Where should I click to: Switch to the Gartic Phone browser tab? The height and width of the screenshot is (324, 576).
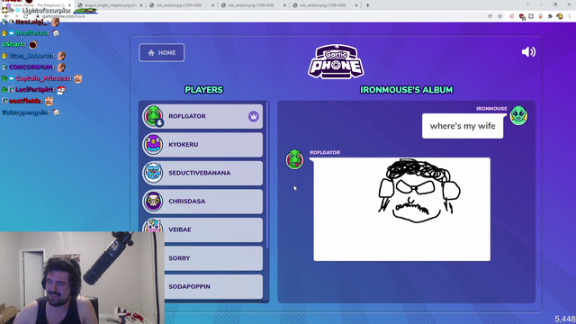[37, 5]
